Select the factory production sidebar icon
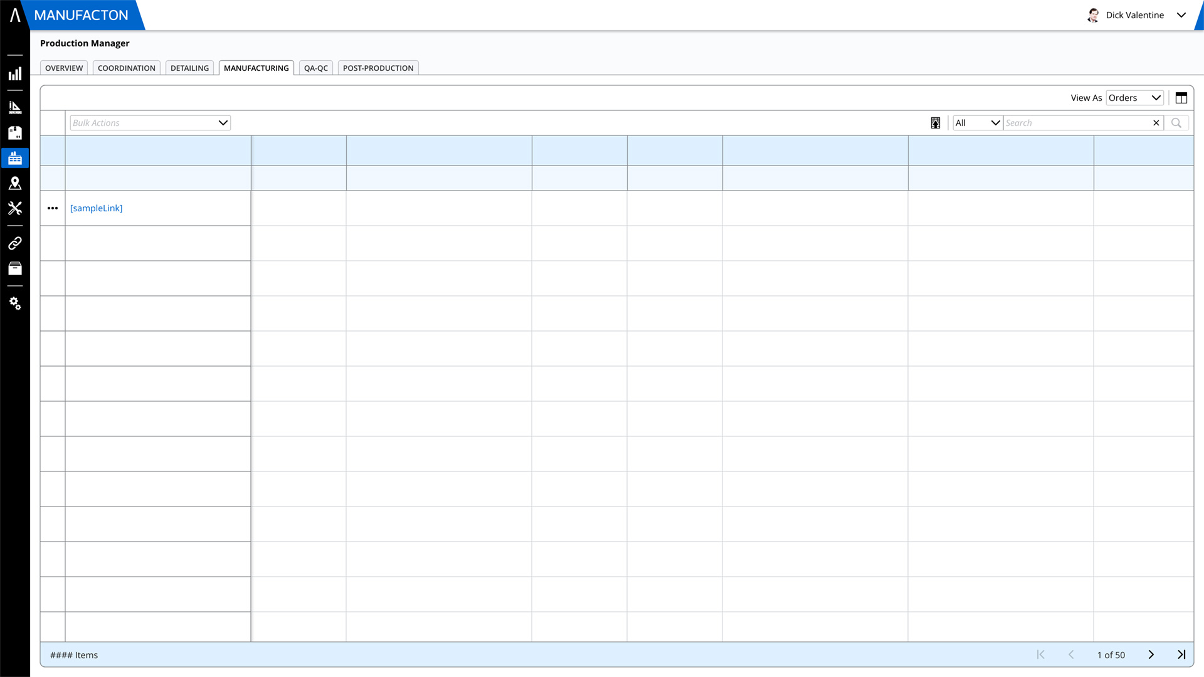Image resolution: width=1204 pixels, height=677 pixels. [x=15, y=158]
